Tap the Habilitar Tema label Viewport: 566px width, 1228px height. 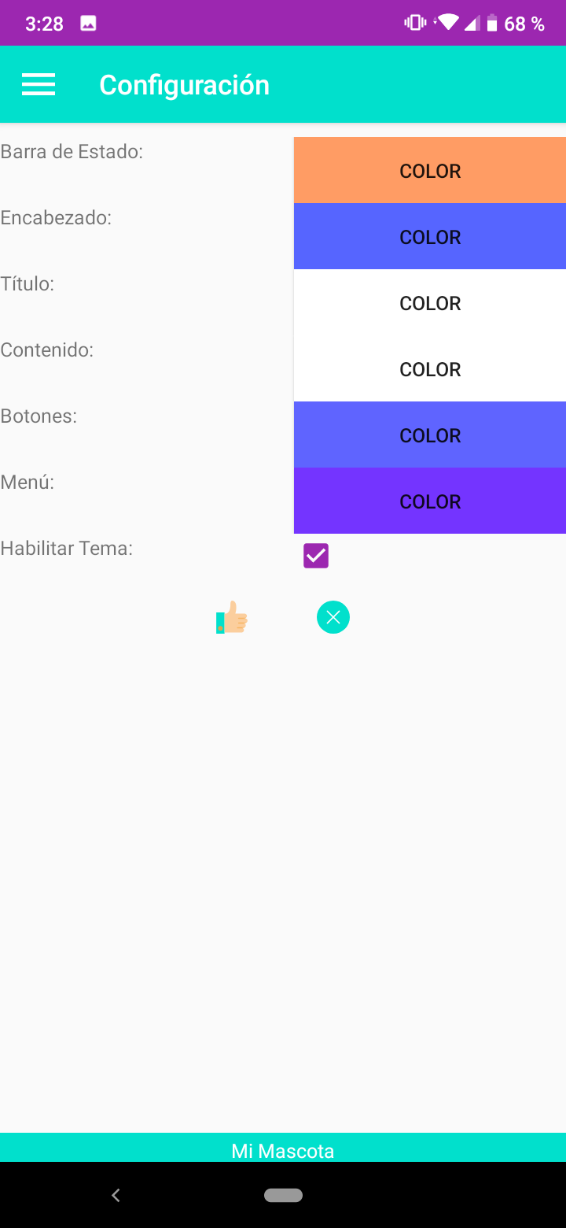pos(67,549)
